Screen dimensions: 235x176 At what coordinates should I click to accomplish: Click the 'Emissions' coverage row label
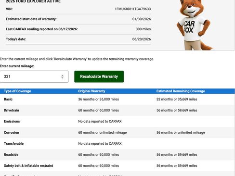pos(12,121)
